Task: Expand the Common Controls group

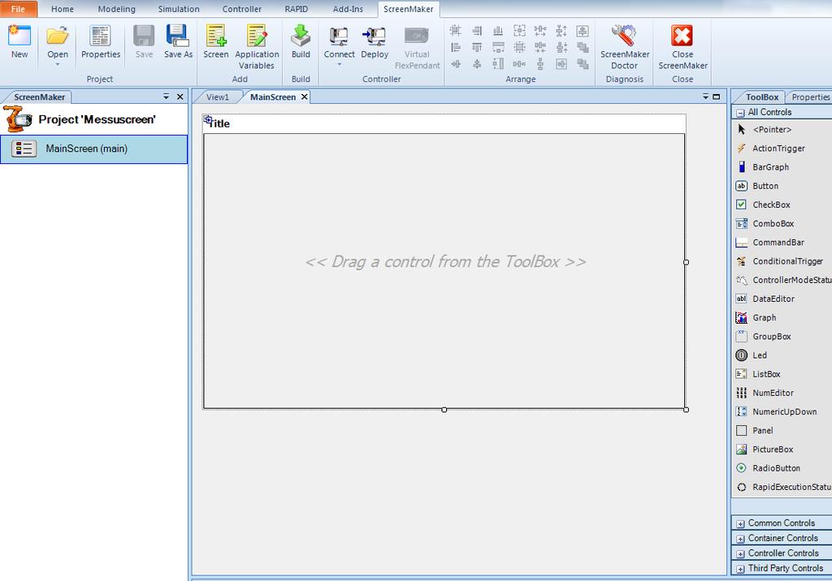Action: click(x=740, y=523)
